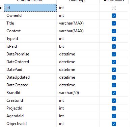Click varchar(MAX) data type of Context
Viewport: 135px width, 127px height.
coord(78,31)
